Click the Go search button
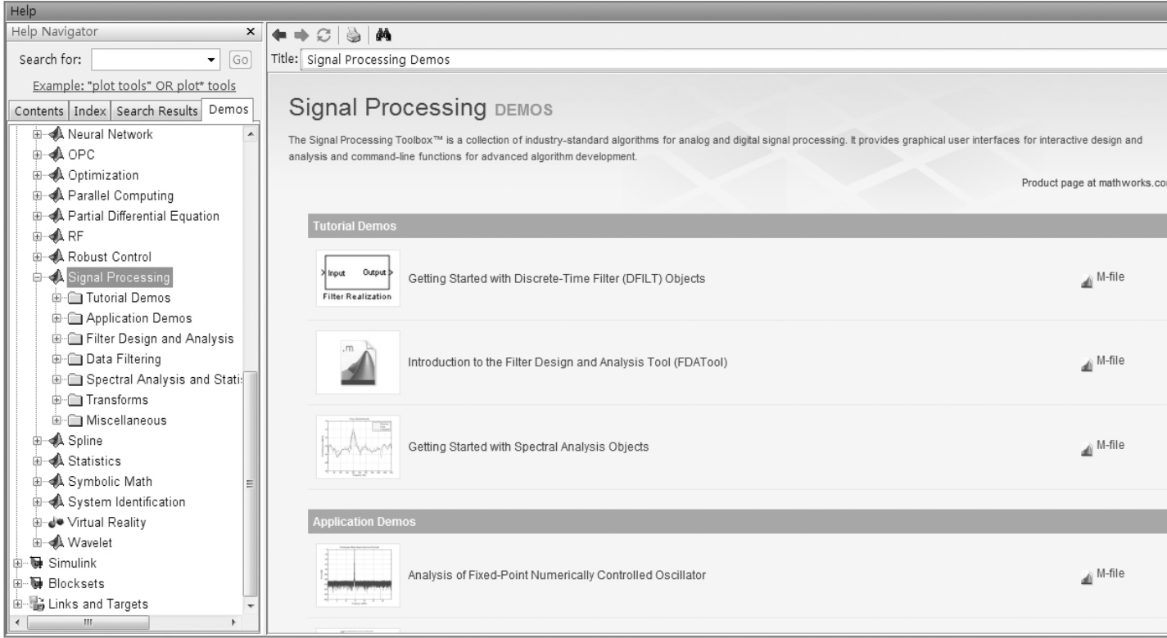1167x638 pixels. click(240, 60)
